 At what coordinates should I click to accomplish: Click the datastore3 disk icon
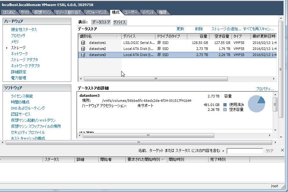(x=83, y=55)
